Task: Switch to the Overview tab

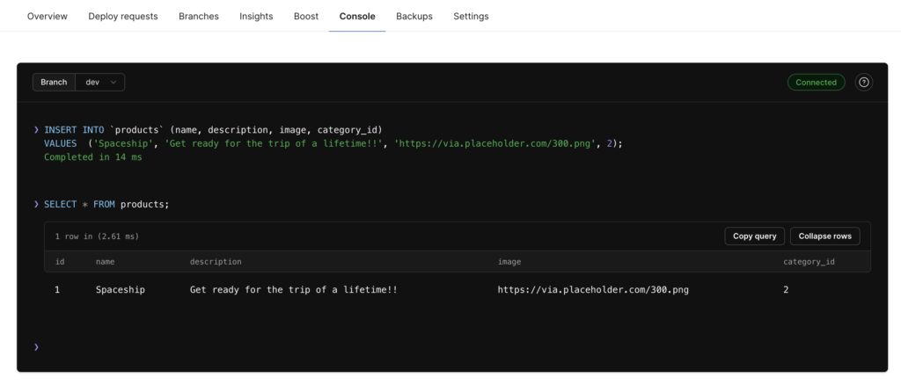Action: [48, 16]
